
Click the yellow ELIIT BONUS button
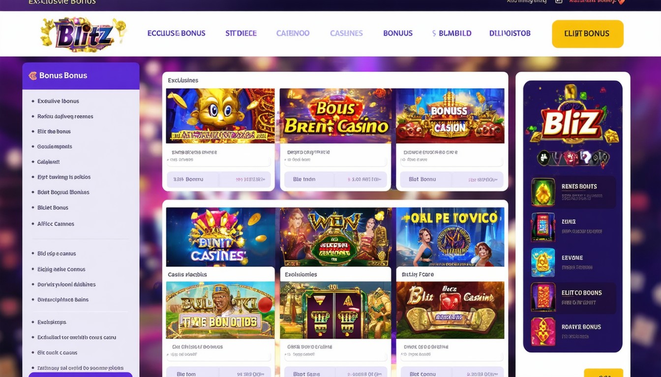(588, 34)
